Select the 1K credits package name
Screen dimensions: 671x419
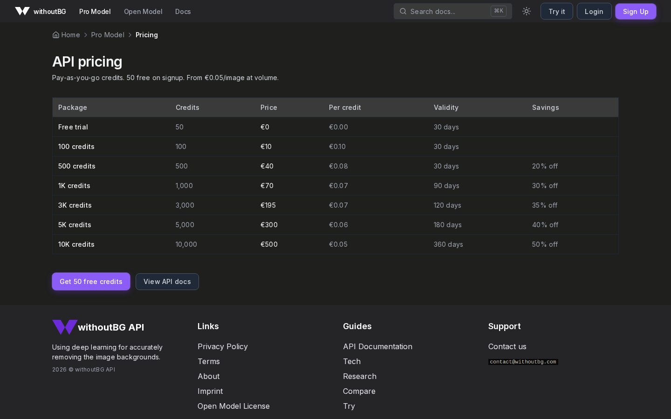tap(74, 186)
